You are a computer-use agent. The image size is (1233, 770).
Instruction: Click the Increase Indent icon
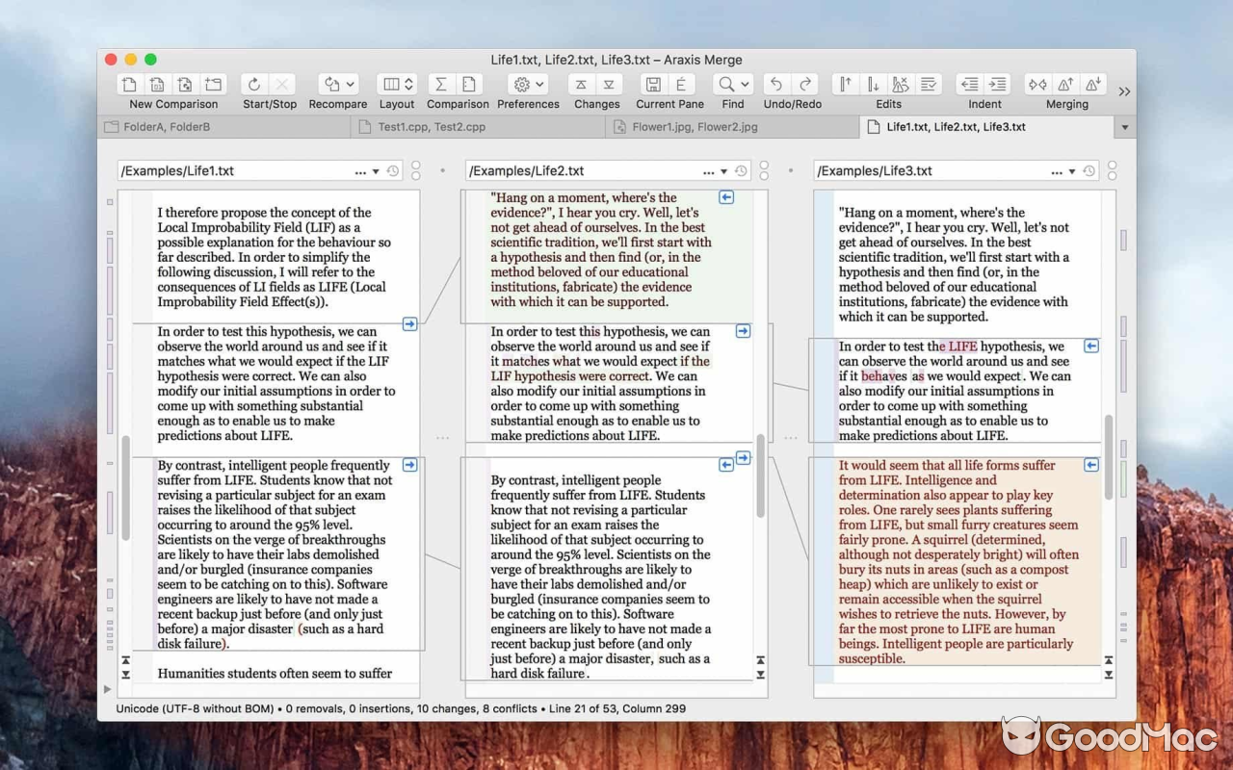pyautogui.click(x=997, y=85)
